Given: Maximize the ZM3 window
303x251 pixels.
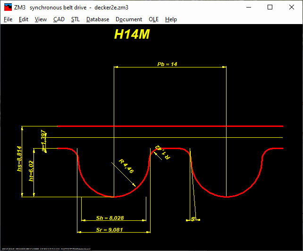Looking at the screenshot, I should coord(270,7).
